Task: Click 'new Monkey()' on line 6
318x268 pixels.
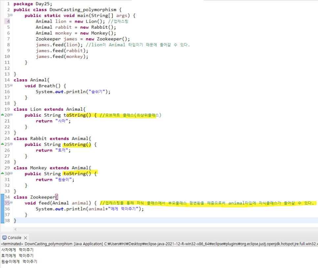Action: click(96, 33)
